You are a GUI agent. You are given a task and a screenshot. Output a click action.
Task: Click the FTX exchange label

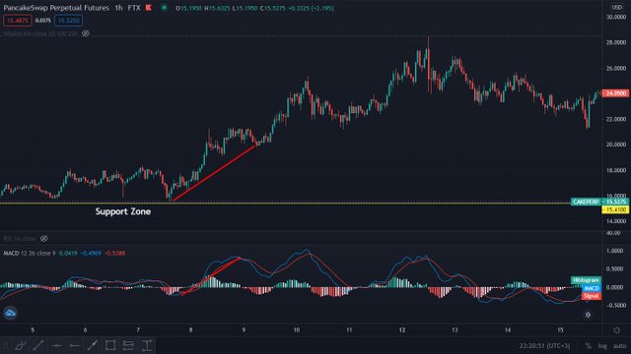click(134, 8)
